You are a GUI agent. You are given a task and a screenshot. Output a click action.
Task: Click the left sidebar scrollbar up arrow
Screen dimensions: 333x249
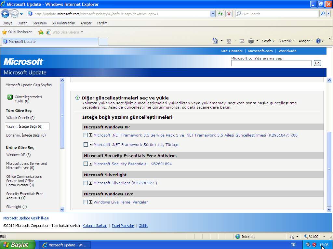pyautogui.click(x=62, y=80)
